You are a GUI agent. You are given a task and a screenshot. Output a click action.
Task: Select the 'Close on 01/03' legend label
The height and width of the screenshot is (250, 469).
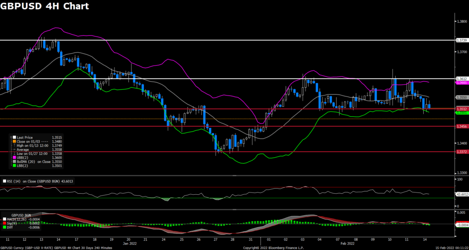[29, 141]
